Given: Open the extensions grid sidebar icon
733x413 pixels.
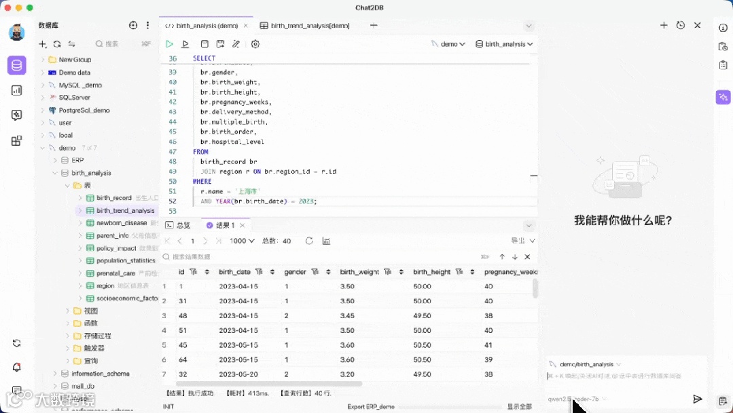Looking at the screenshot, I should tap(16, 140).
